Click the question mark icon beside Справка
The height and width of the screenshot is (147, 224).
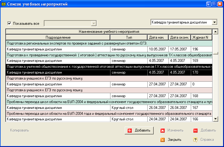coord(195,140)
